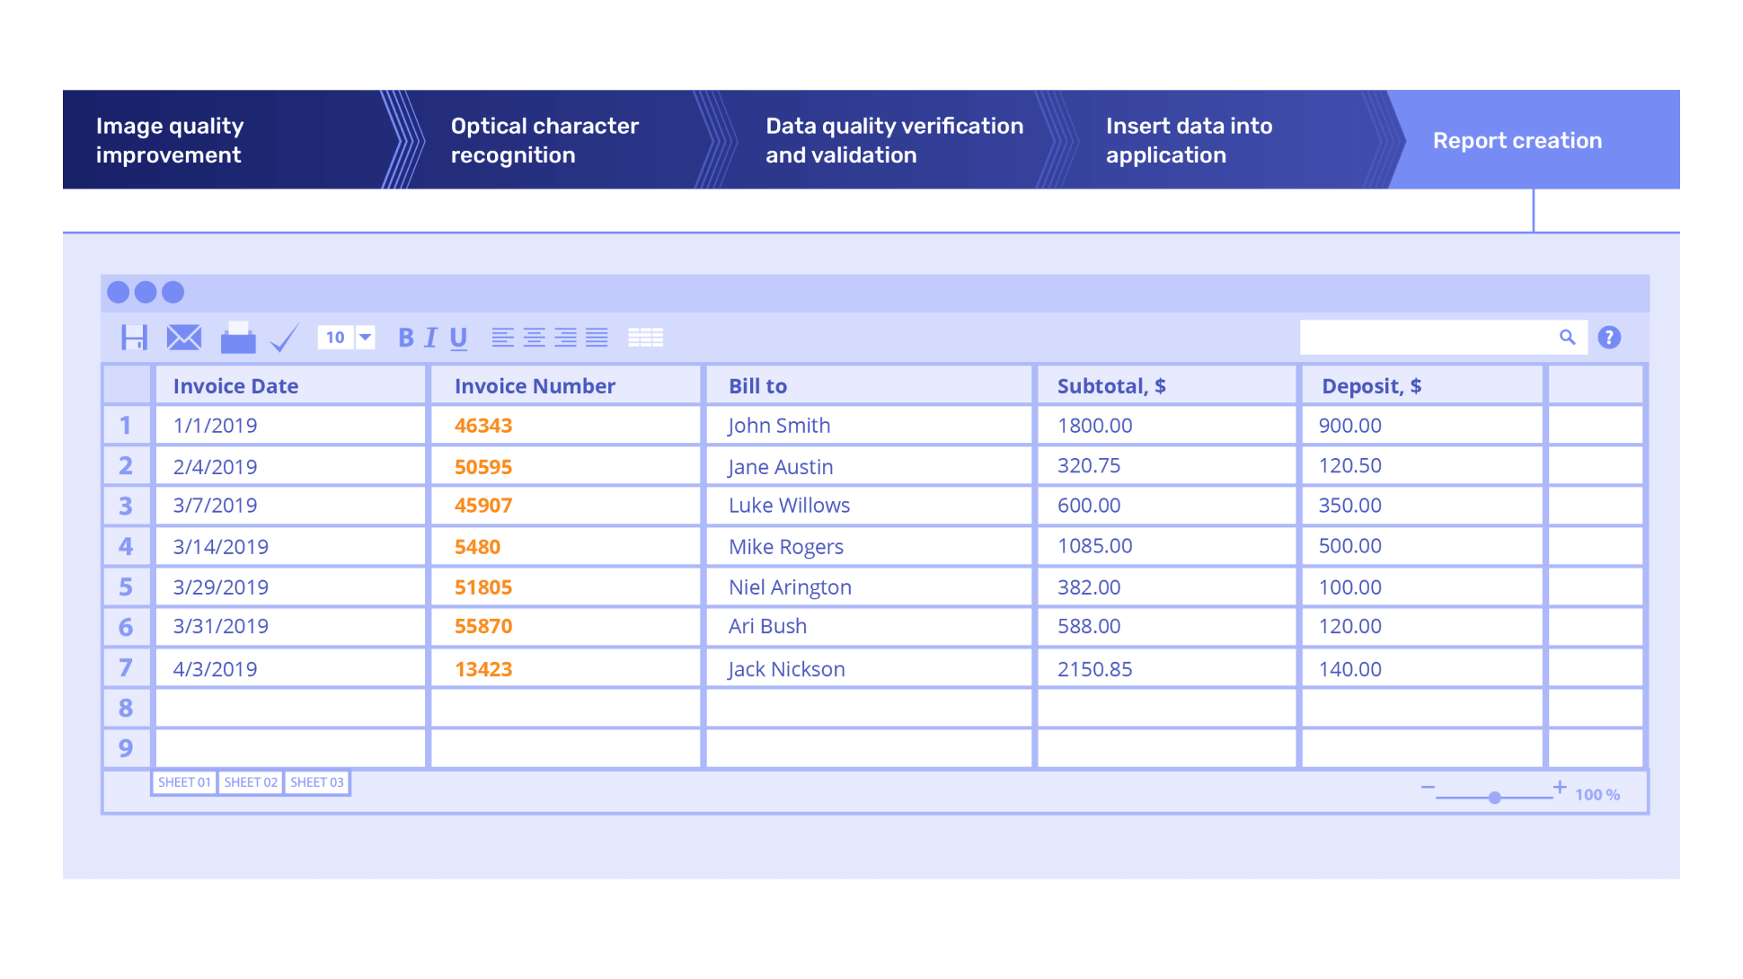Click the font size 10 box
Viewport: 1743px width, 979px height.
point(335,338)
